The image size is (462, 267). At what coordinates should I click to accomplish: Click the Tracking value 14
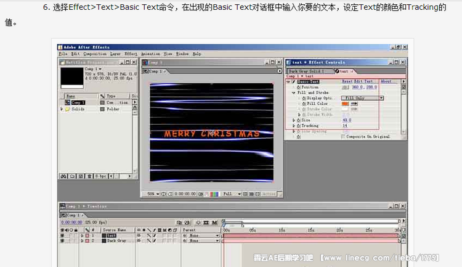point(345,126)
